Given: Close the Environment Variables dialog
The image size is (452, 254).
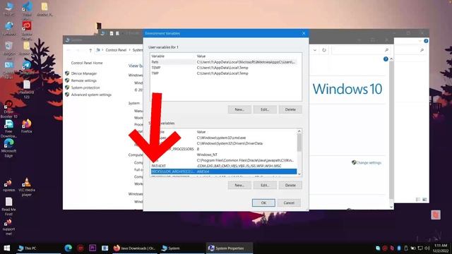Looking at the screenshot, I should click(x=304, y=33).
